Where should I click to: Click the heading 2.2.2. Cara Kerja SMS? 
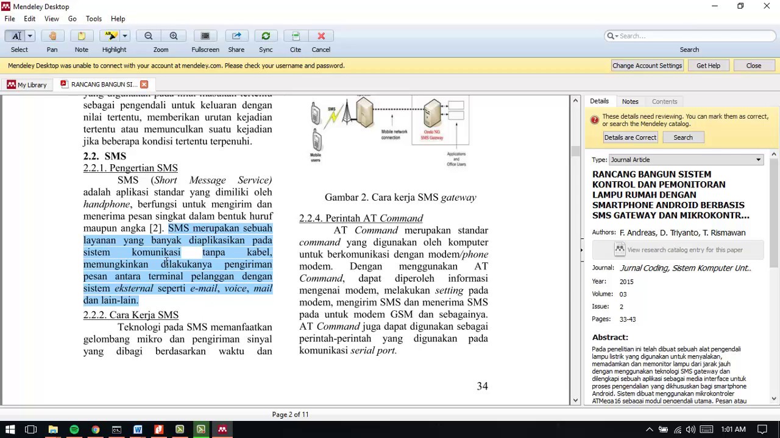pyautogui.click(x=131, y=315)
